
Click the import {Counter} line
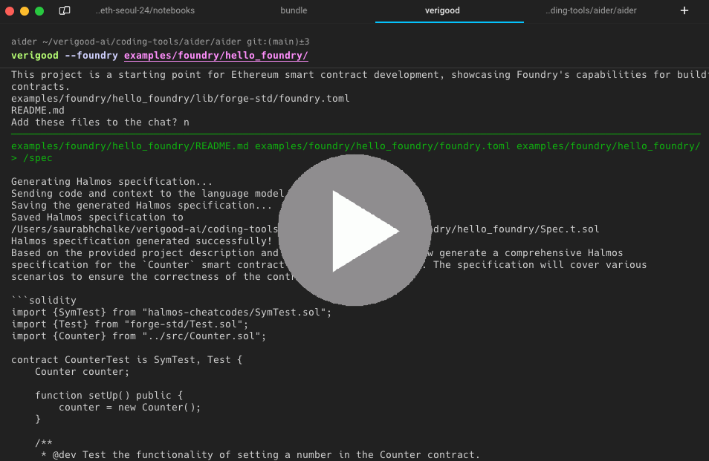pos(138,336)
